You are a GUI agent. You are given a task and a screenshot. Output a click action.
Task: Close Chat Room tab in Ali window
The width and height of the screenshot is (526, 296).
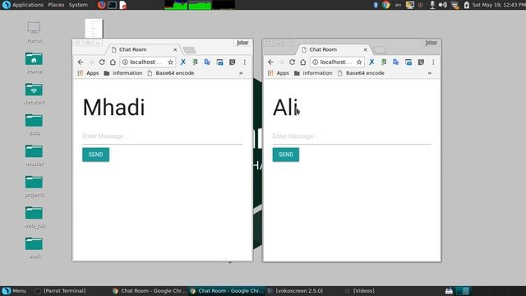(x=365, y=49)
